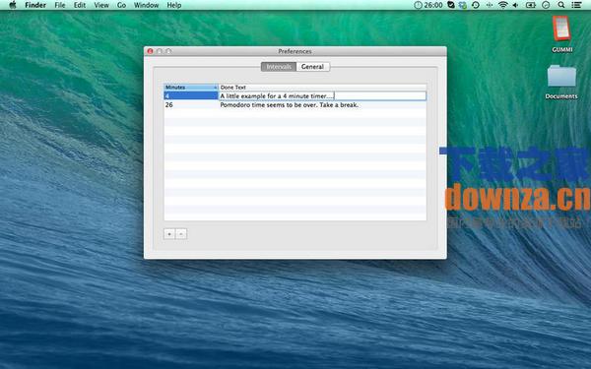Open the battery status icon
Viewport: 591px width, 369px height.
[531, 5]
